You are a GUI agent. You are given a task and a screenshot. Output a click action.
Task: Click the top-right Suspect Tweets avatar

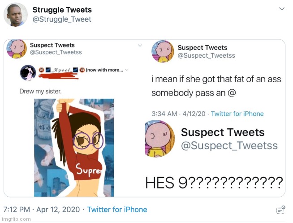[163, 51]
